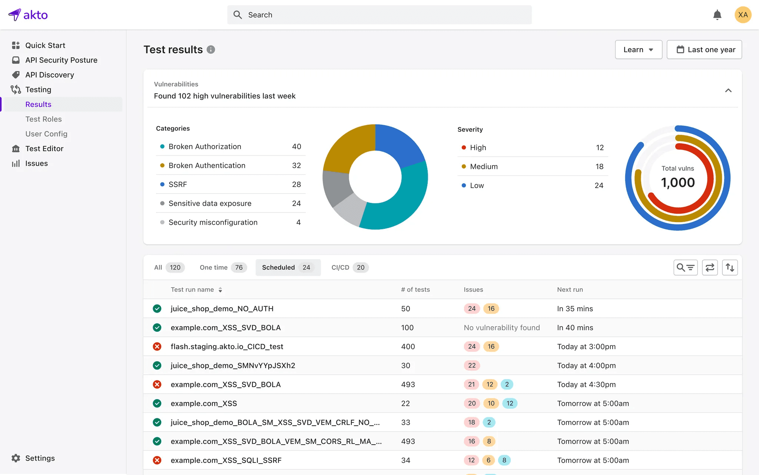Click the Broken Authentication category row
Image resolution: width=759 pixels, height=475 pixels.
[231, 165]
